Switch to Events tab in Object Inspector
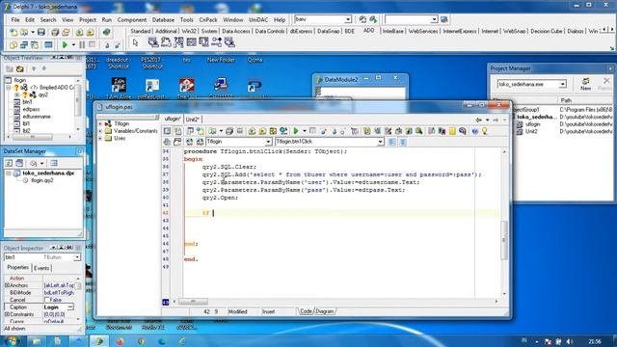 (x=41, y=268)
